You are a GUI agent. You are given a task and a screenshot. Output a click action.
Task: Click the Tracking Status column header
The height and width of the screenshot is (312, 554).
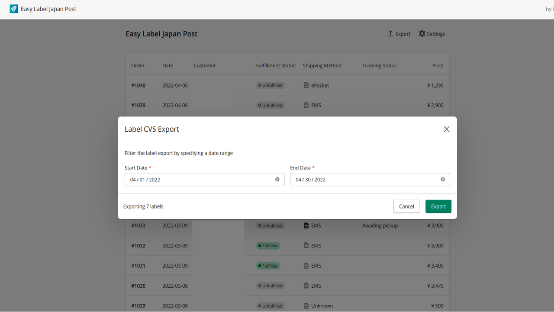[380, 65]
